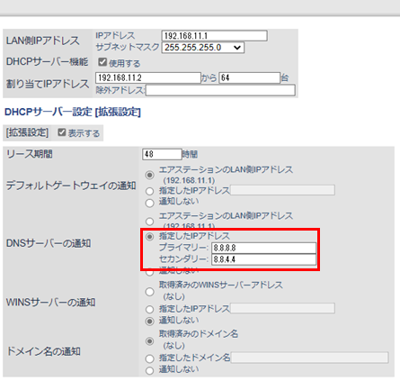Click the ドメイン名の通知 label

tap(43, 351)
